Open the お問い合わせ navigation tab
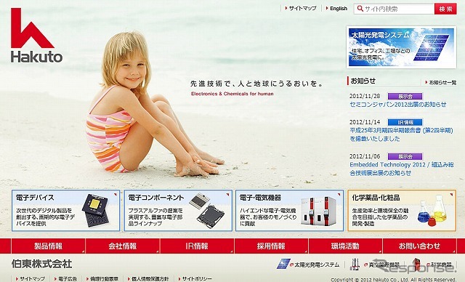The width and height of the screenshot is (465, 282). pyautogui.click(x=419, y=246)
